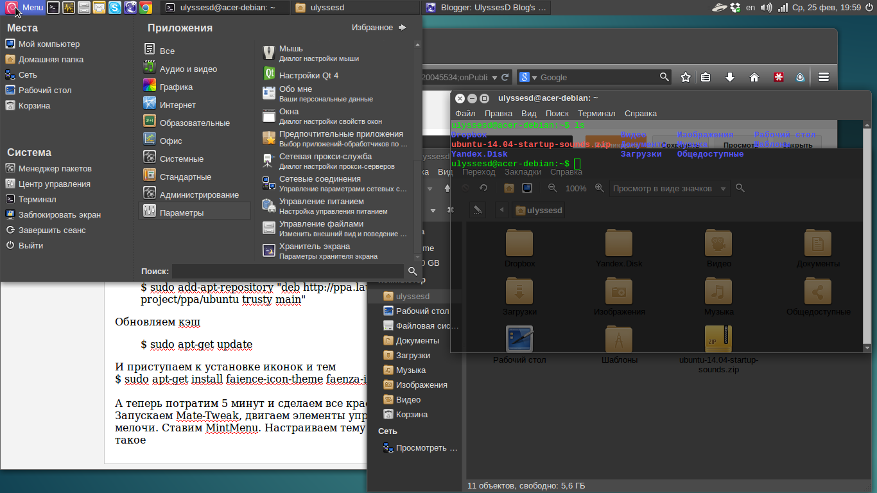Open the red asterisk LastPass extension

779,77
